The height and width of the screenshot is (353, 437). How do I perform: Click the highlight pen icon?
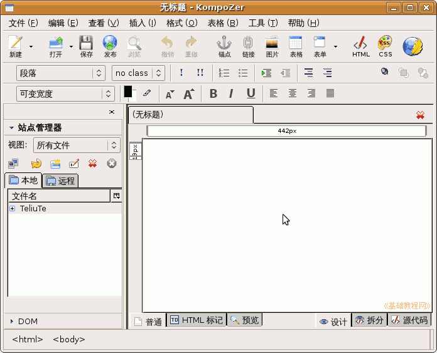(x=147, y=93)
